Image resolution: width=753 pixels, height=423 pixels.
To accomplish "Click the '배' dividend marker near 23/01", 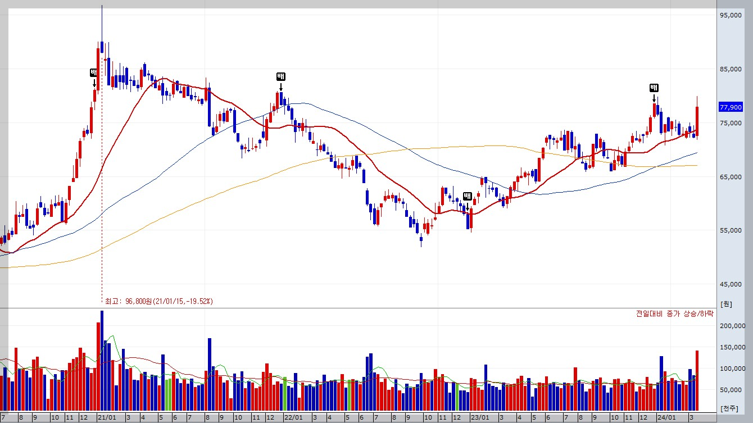I will pos(467,196).
